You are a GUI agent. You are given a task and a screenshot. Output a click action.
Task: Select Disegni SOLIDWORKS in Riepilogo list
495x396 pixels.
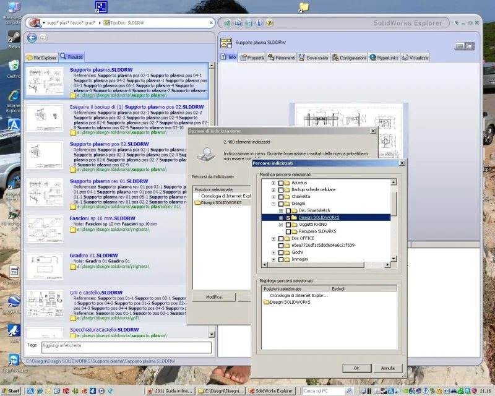point(290,302)
